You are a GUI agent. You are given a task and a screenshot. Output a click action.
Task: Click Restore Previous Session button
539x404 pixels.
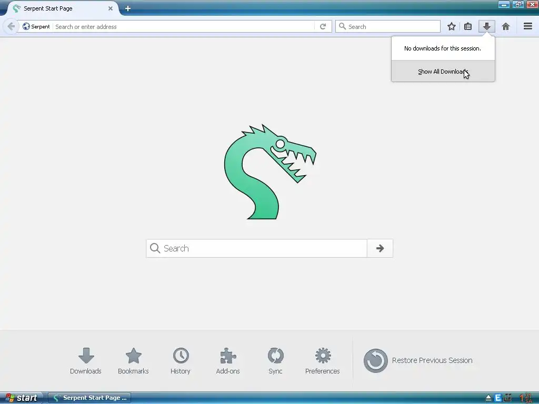point(418,360)
